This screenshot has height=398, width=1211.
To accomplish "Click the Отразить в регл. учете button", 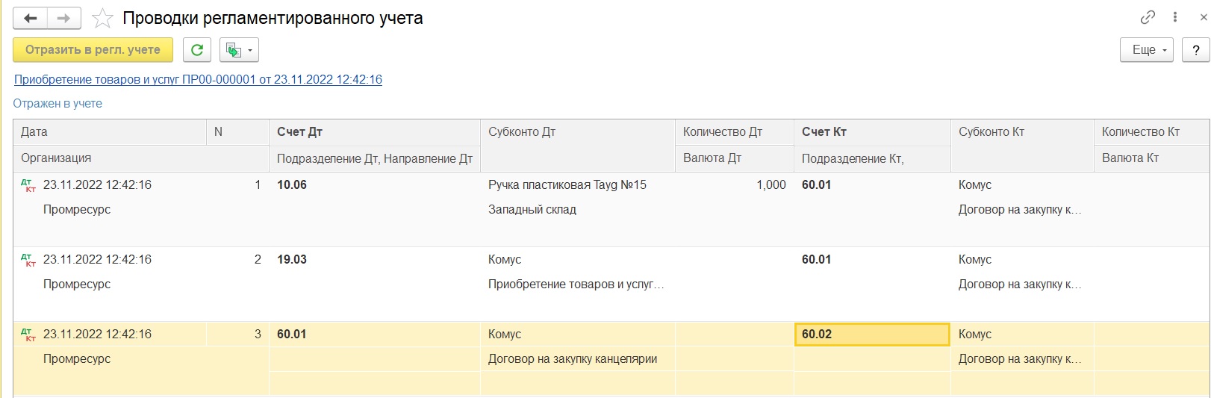I will [93, 50].
